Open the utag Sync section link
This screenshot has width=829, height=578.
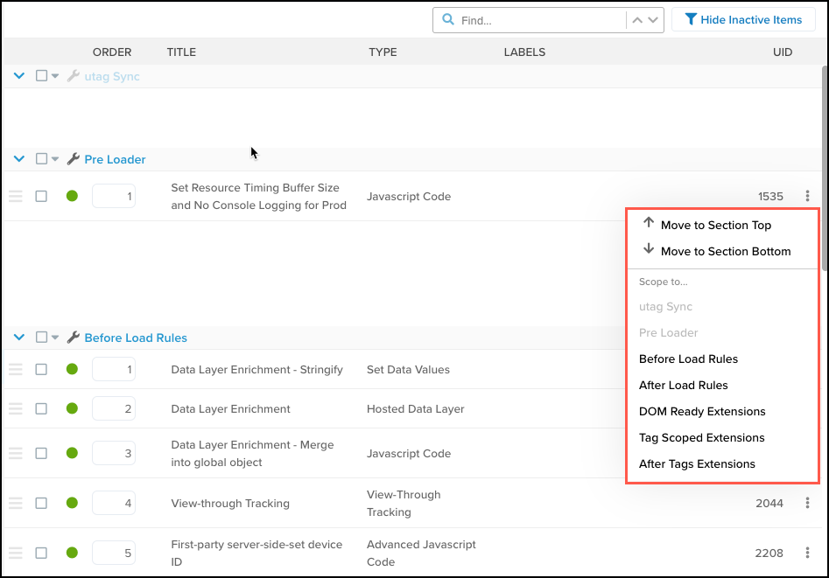[112, 76]
